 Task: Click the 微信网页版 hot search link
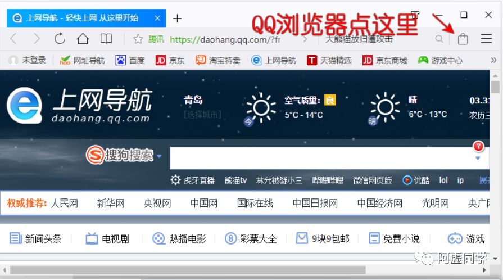373,180
